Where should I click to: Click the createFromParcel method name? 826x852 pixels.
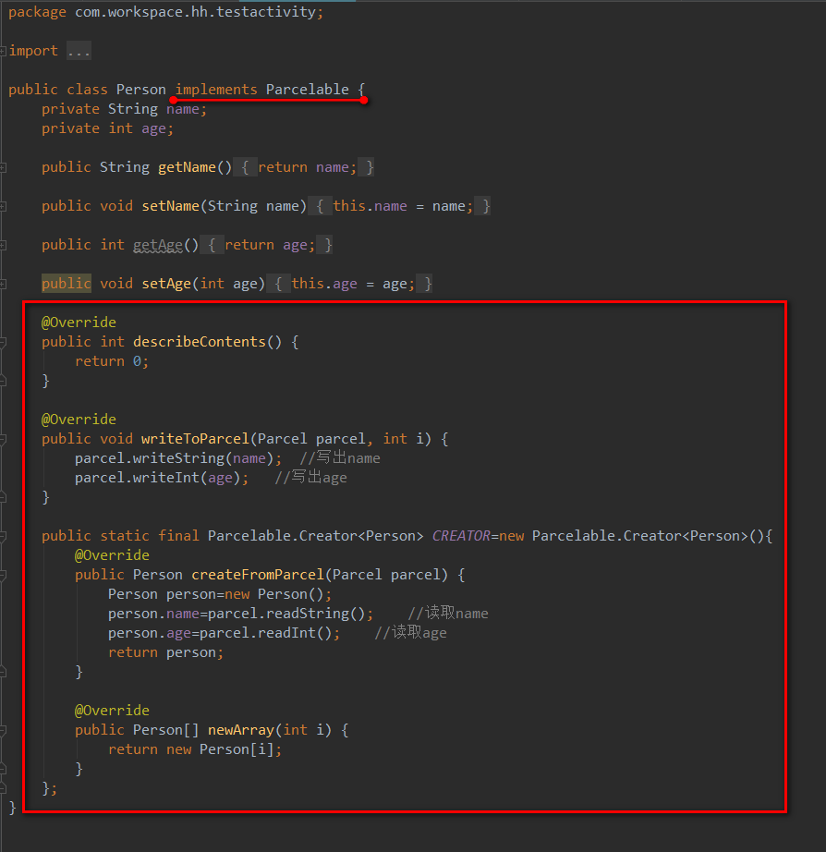258,575
